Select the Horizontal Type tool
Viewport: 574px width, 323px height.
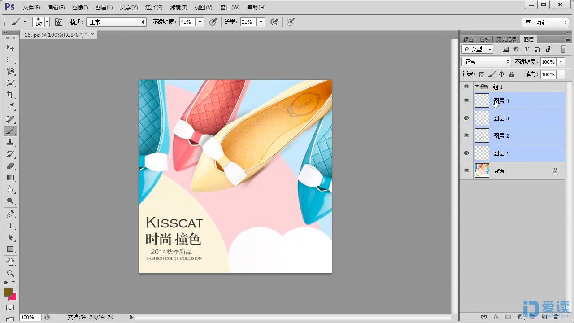pos(10,226)
